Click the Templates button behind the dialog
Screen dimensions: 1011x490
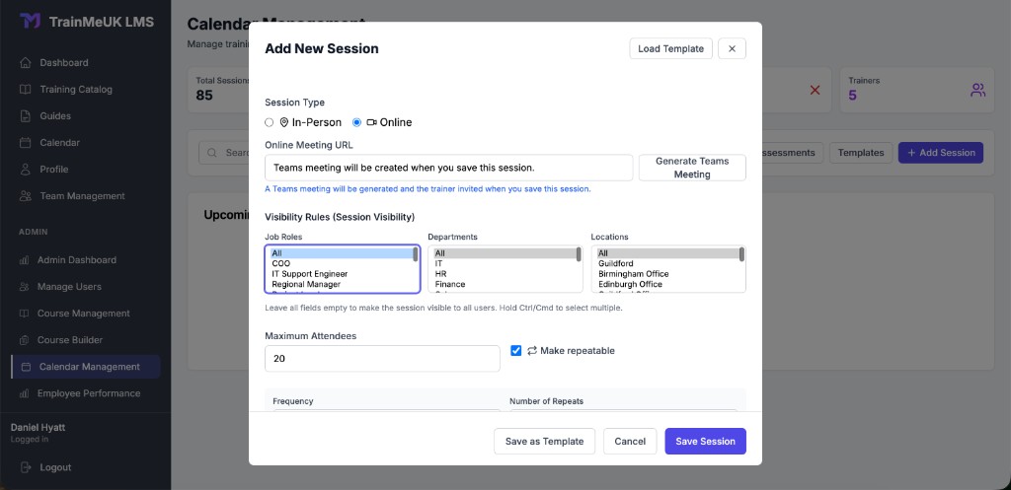[x=861, y=153]
